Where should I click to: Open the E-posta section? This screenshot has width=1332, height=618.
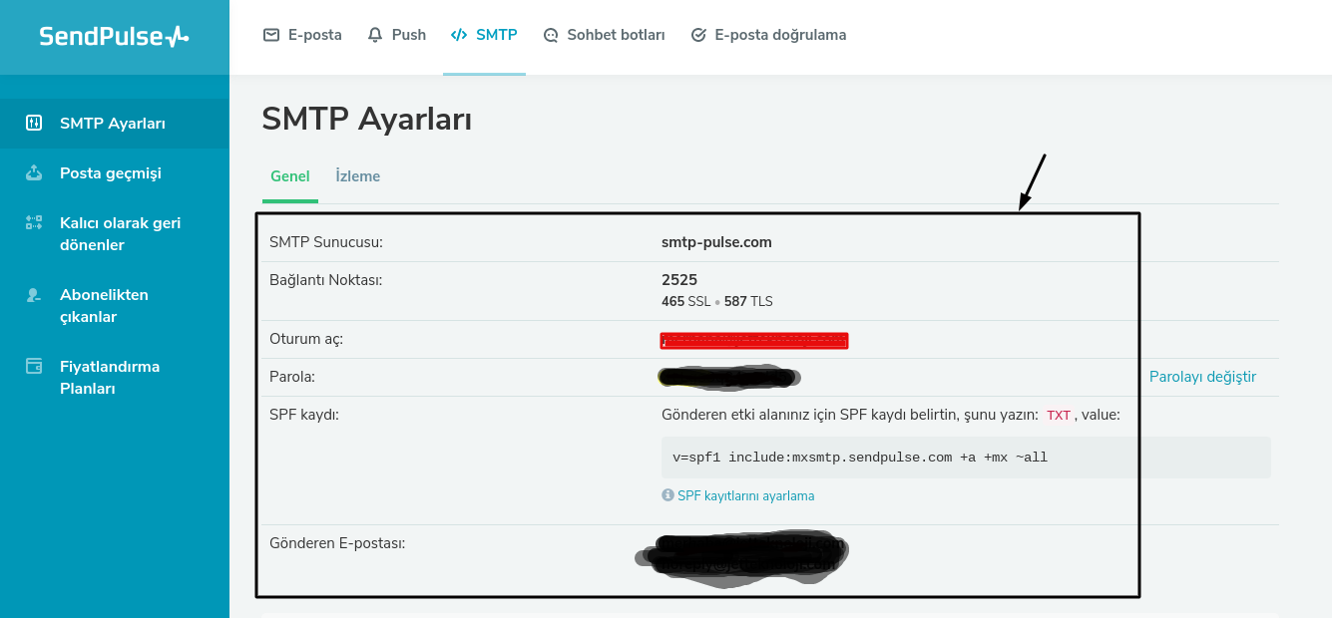tap(302, 35)
